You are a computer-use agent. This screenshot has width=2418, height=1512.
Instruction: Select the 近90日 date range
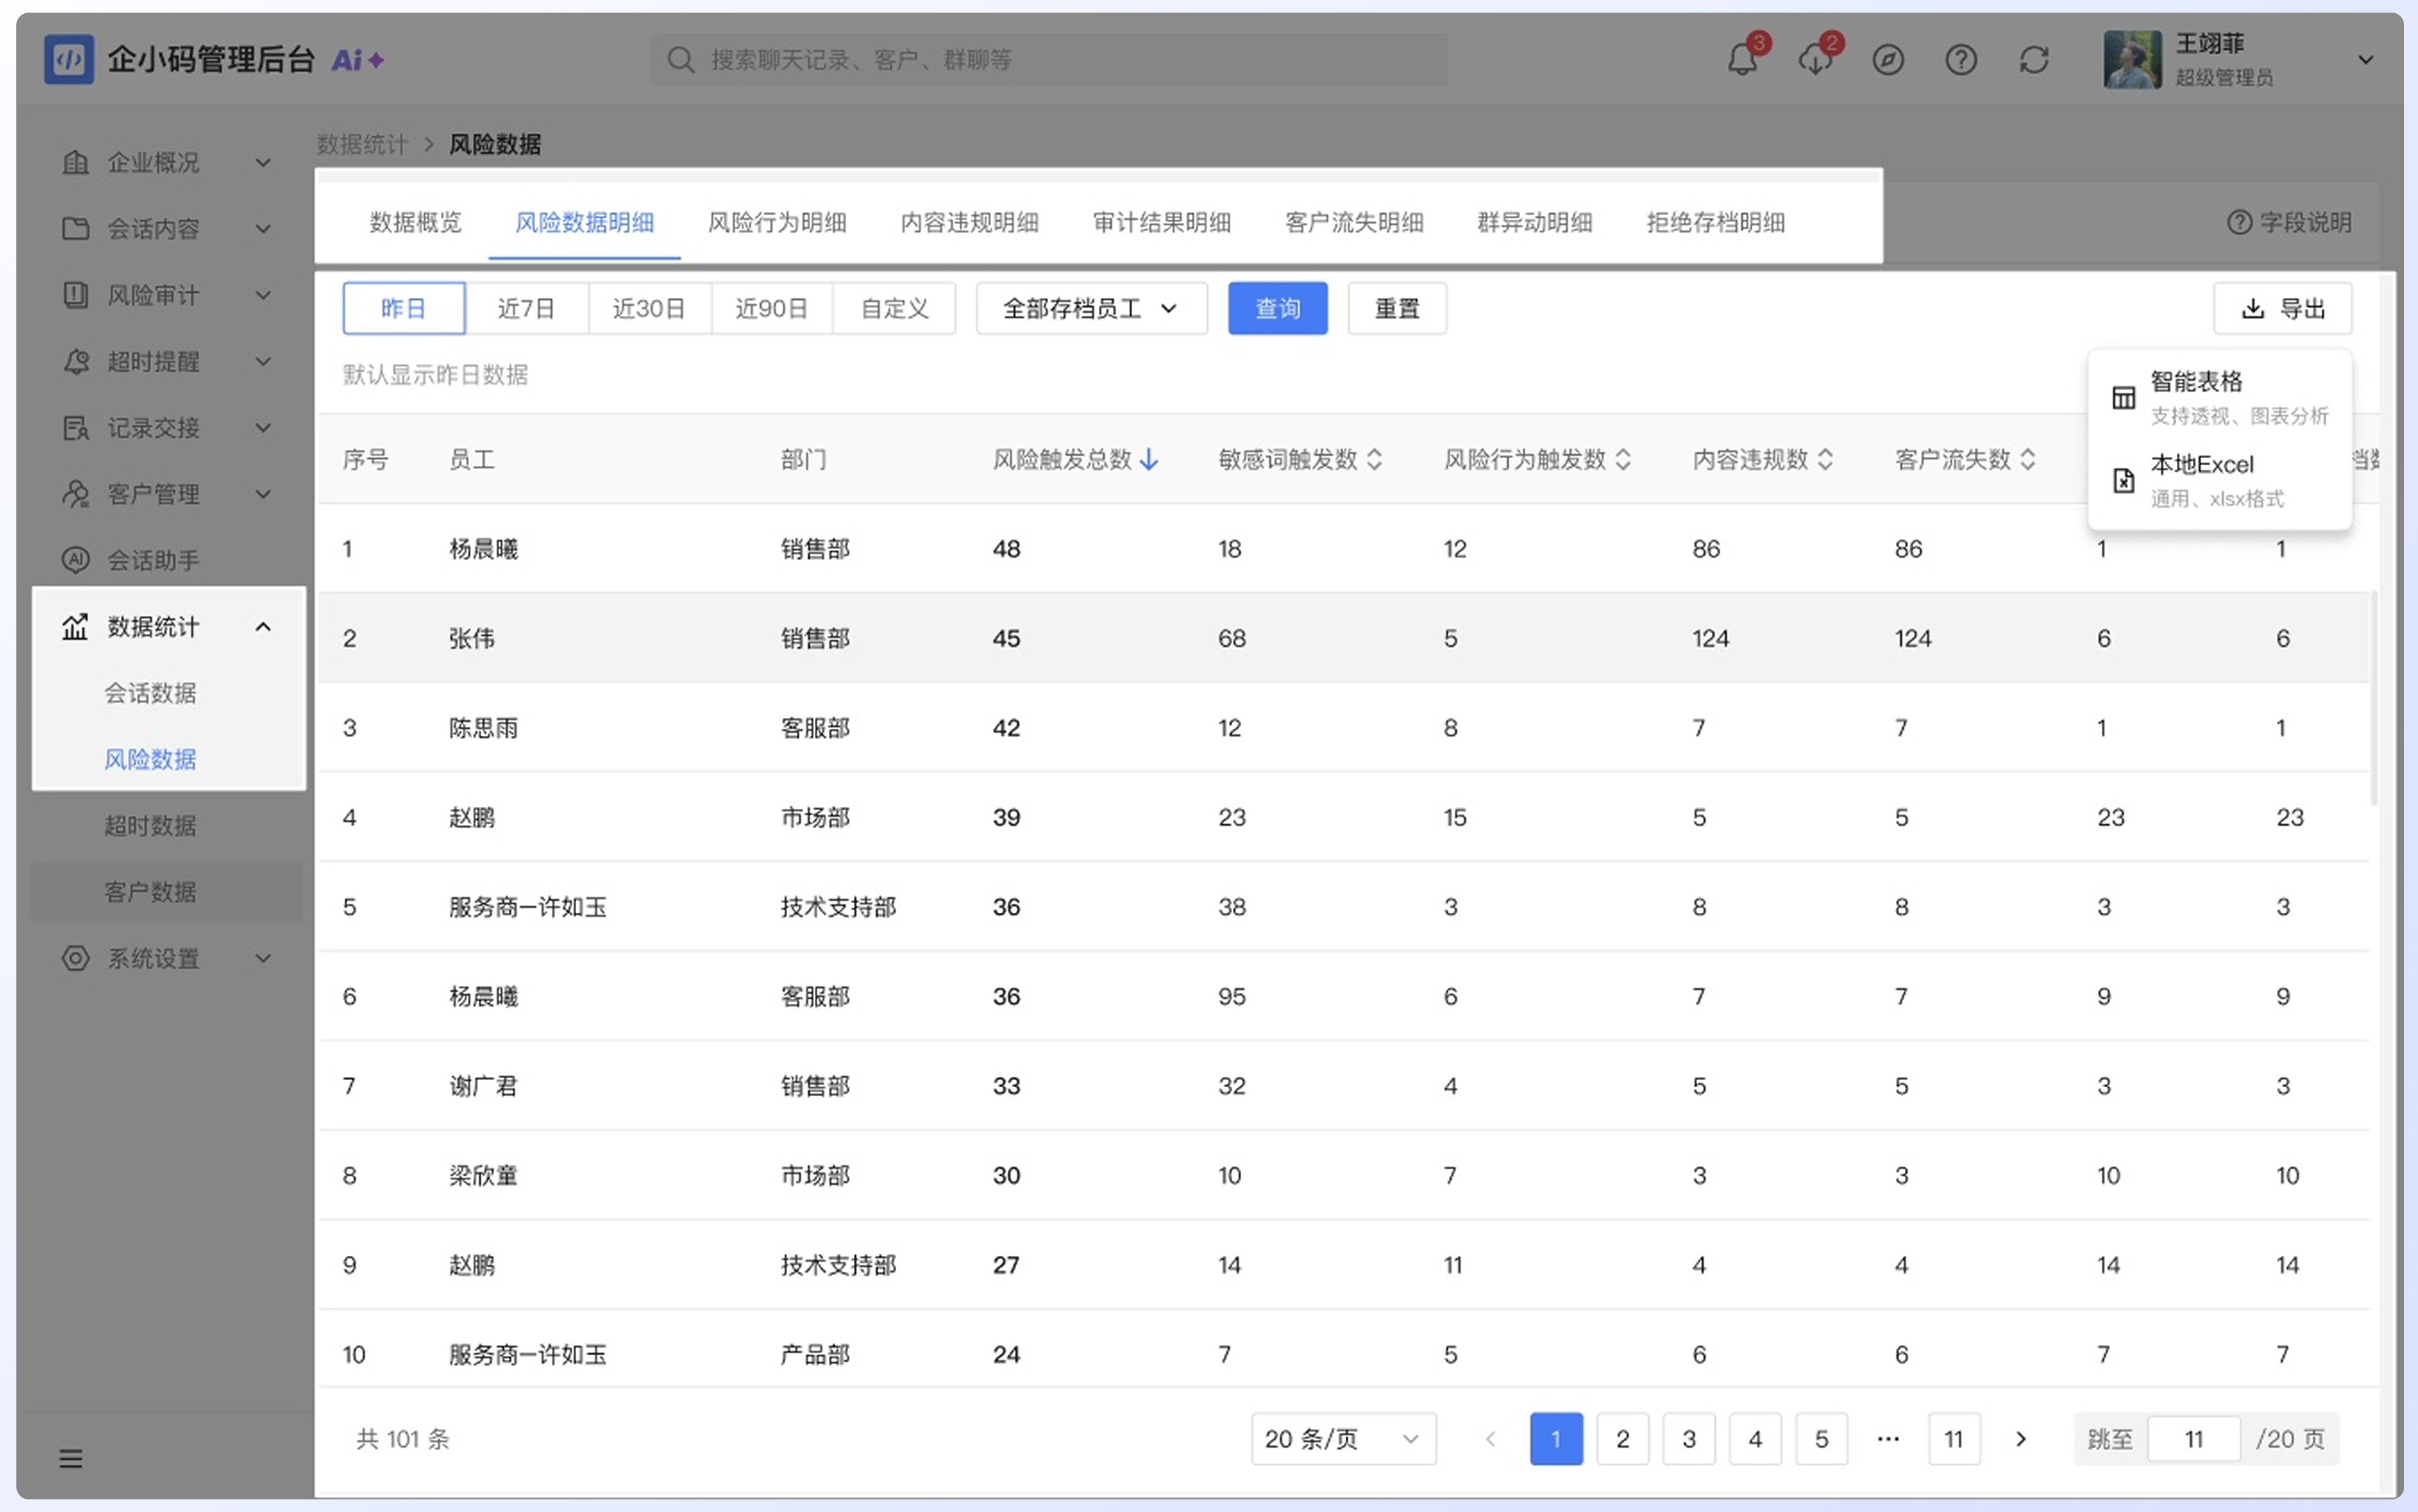tap(771, 308)
